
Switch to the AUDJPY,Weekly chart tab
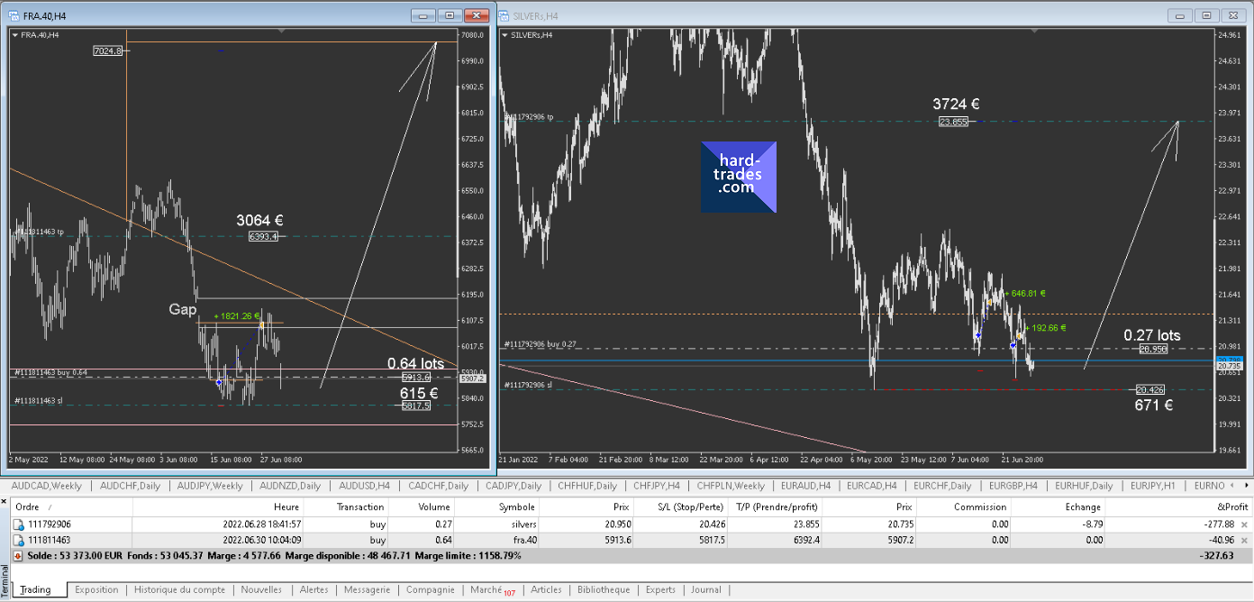[x=209, y=486]
